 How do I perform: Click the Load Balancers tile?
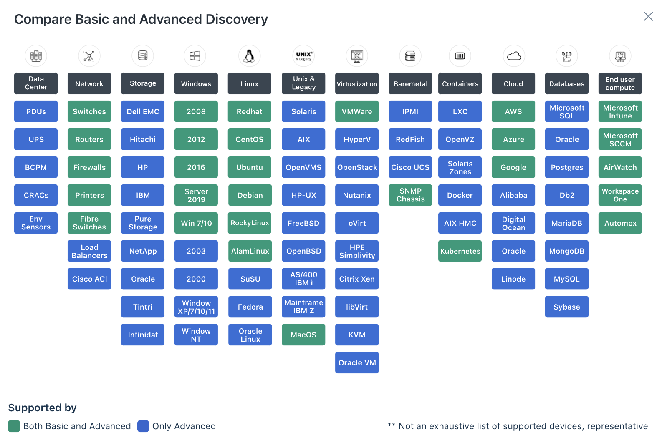(x=89, y=251)
